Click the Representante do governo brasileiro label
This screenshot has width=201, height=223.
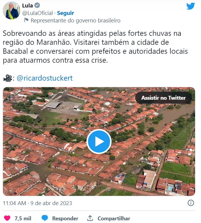point(75,21)
